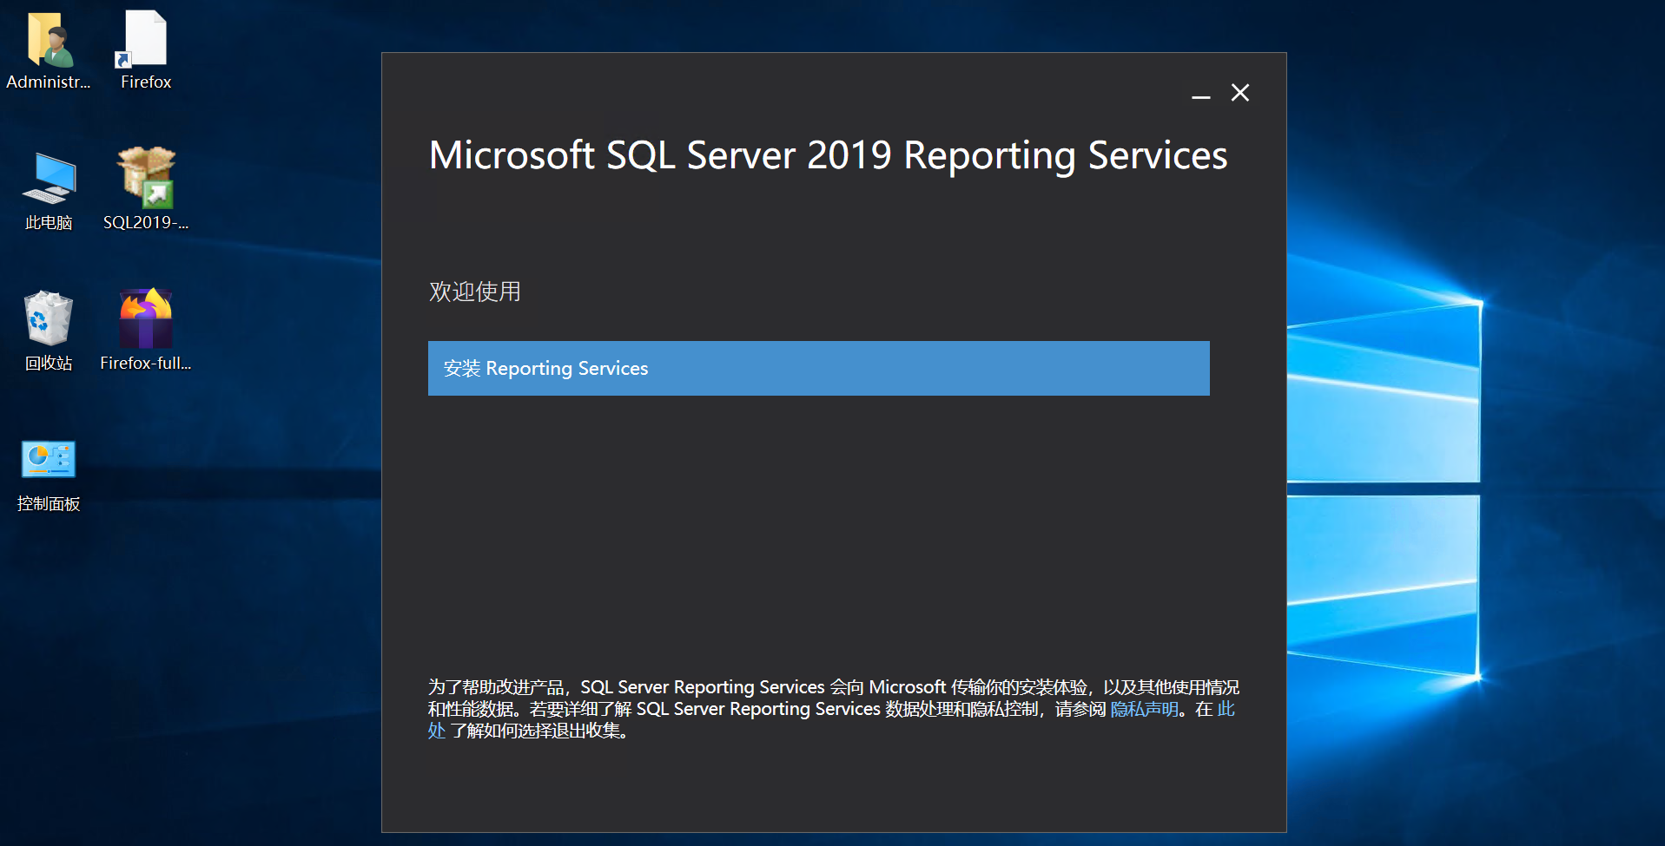This screenshot has width=1665, height=846.
Task: Click the "Firefox-full..." label text
Action: (x=146, y=364)
